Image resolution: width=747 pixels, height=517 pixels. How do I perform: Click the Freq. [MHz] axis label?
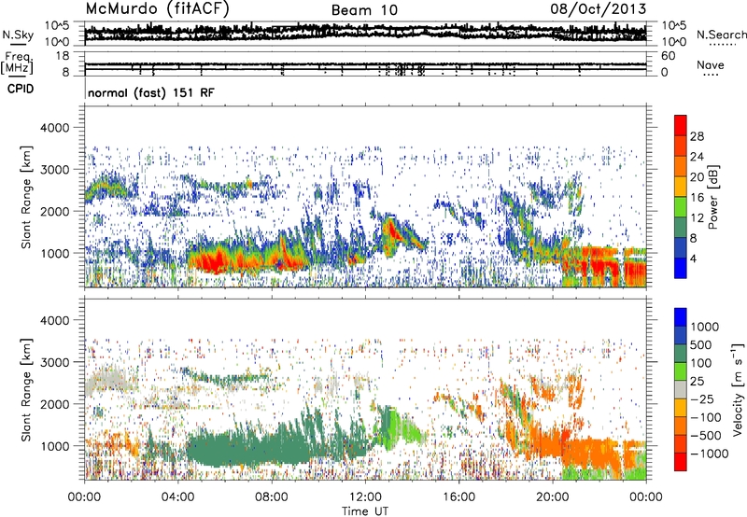click(18, 63)
